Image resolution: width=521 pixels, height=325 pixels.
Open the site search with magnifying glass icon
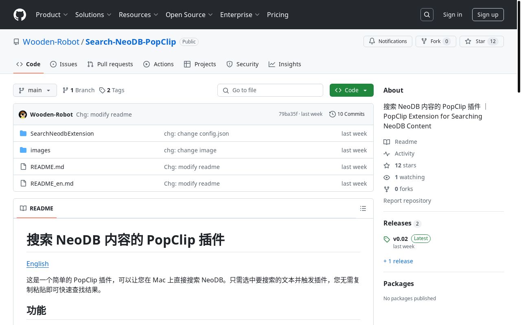pyautogui.click(x=427, y=14)
